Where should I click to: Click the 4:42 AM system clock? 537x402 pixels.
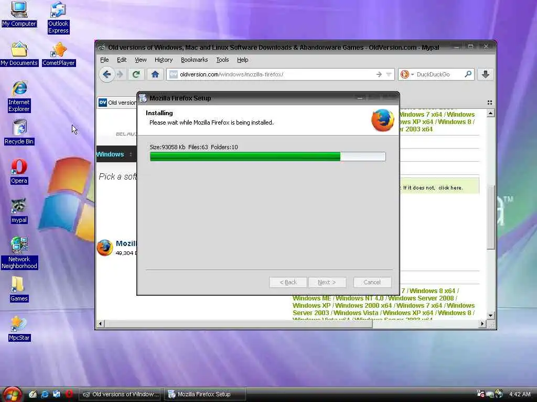(x=520, y=394)
